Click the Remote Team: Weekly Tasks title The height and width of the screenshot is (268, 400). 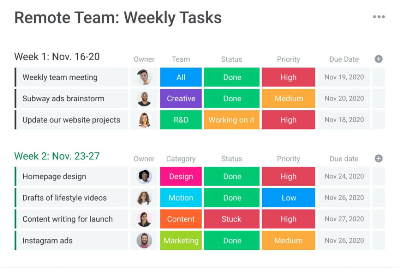[118, 17]
